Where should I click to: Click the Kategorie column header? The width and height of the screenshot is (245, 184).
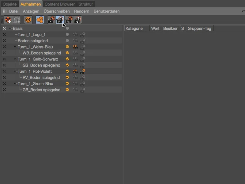pyautogui.click(x=137, y=29)
